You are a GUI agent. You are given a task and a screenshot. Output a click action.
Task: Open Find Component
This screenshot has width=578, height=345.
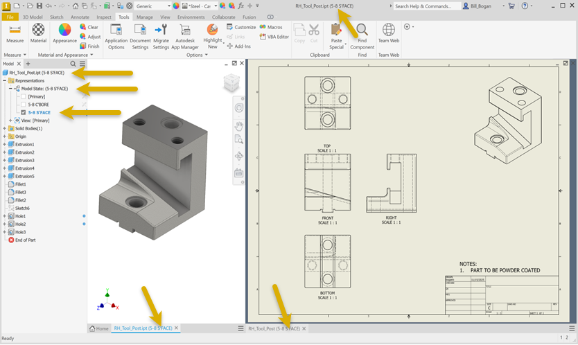pyautogui.click(x=362, y=37)
